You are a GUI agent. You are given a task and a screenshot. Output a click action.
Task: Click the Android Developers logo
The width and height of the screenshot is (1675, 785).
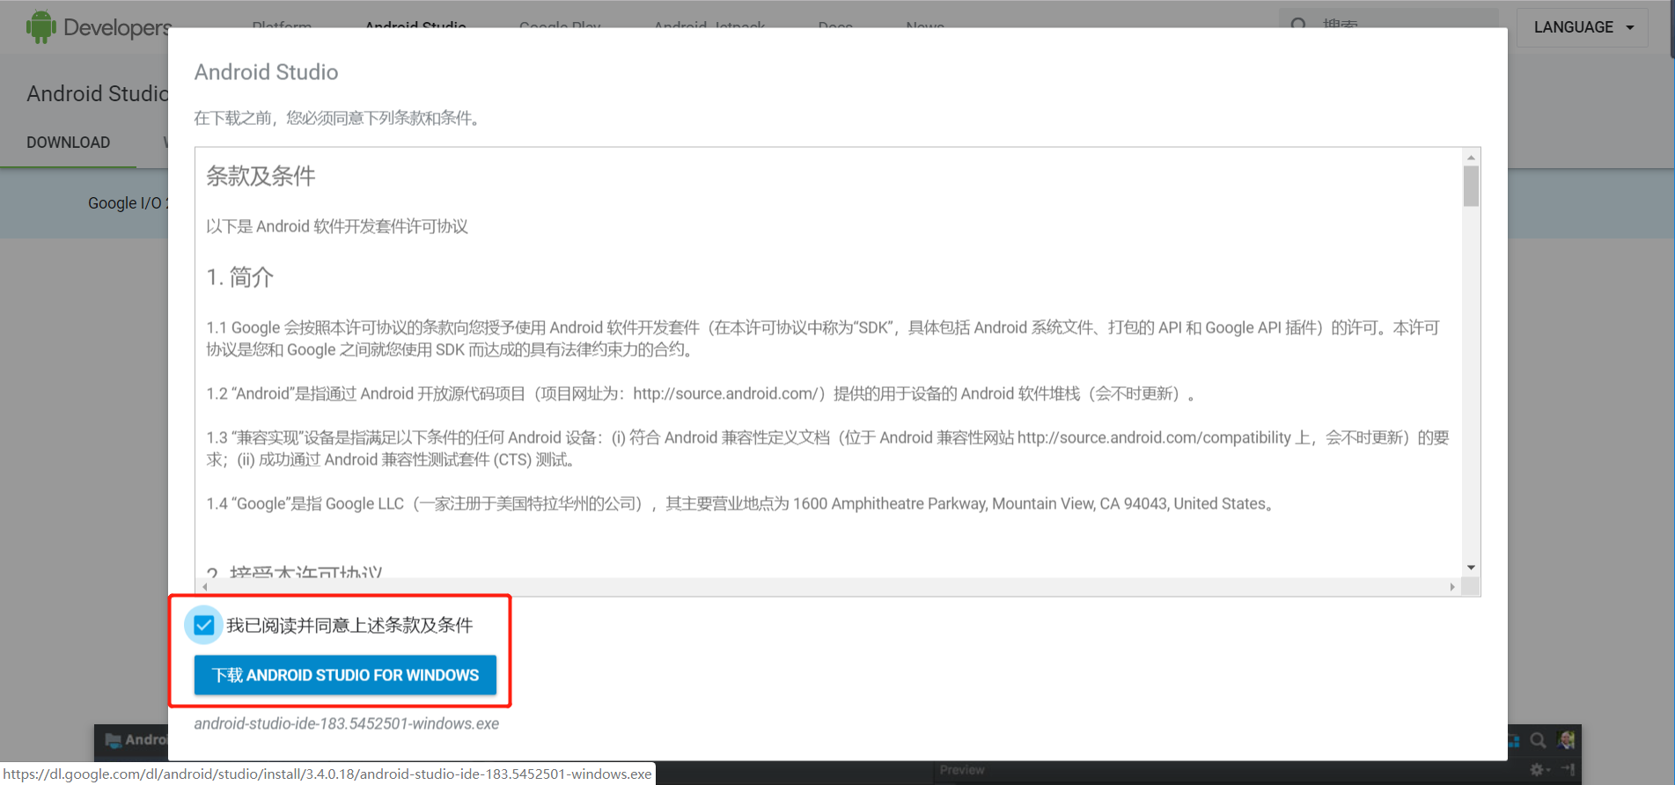point(97,27)
